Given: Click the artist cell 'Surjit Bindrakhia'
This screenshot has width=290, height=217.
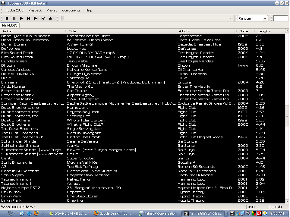Looking at the screenshot, I should (17, 162).
